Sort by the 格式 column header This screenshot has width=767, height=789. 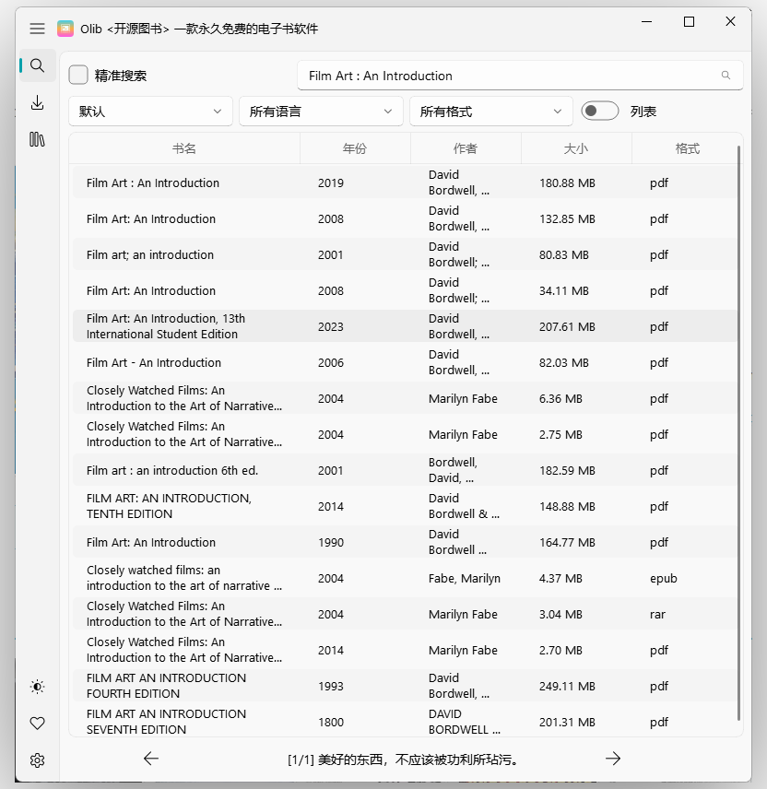pos(688,148)
